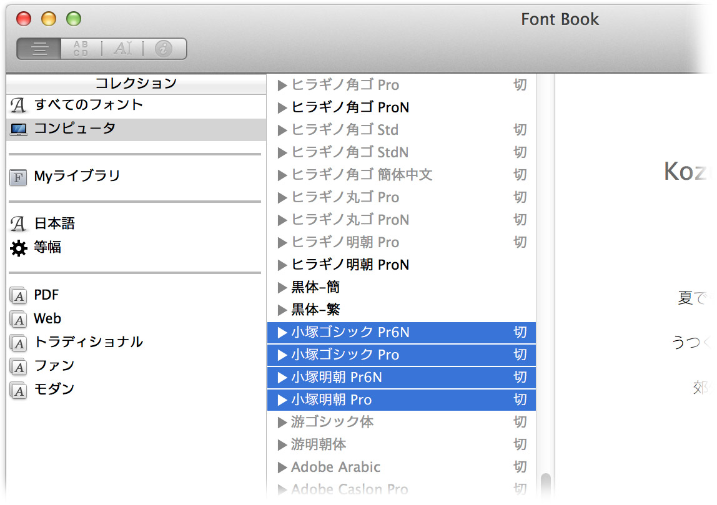Click the 切 status for 小塚ゴシック Pr6N
Screen dimensions: 717x505
coord(520,332)
